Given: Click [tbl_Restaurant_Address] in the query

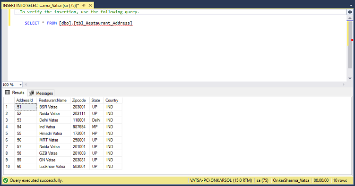Looking at the screenshot, I should tap(103, 23).
